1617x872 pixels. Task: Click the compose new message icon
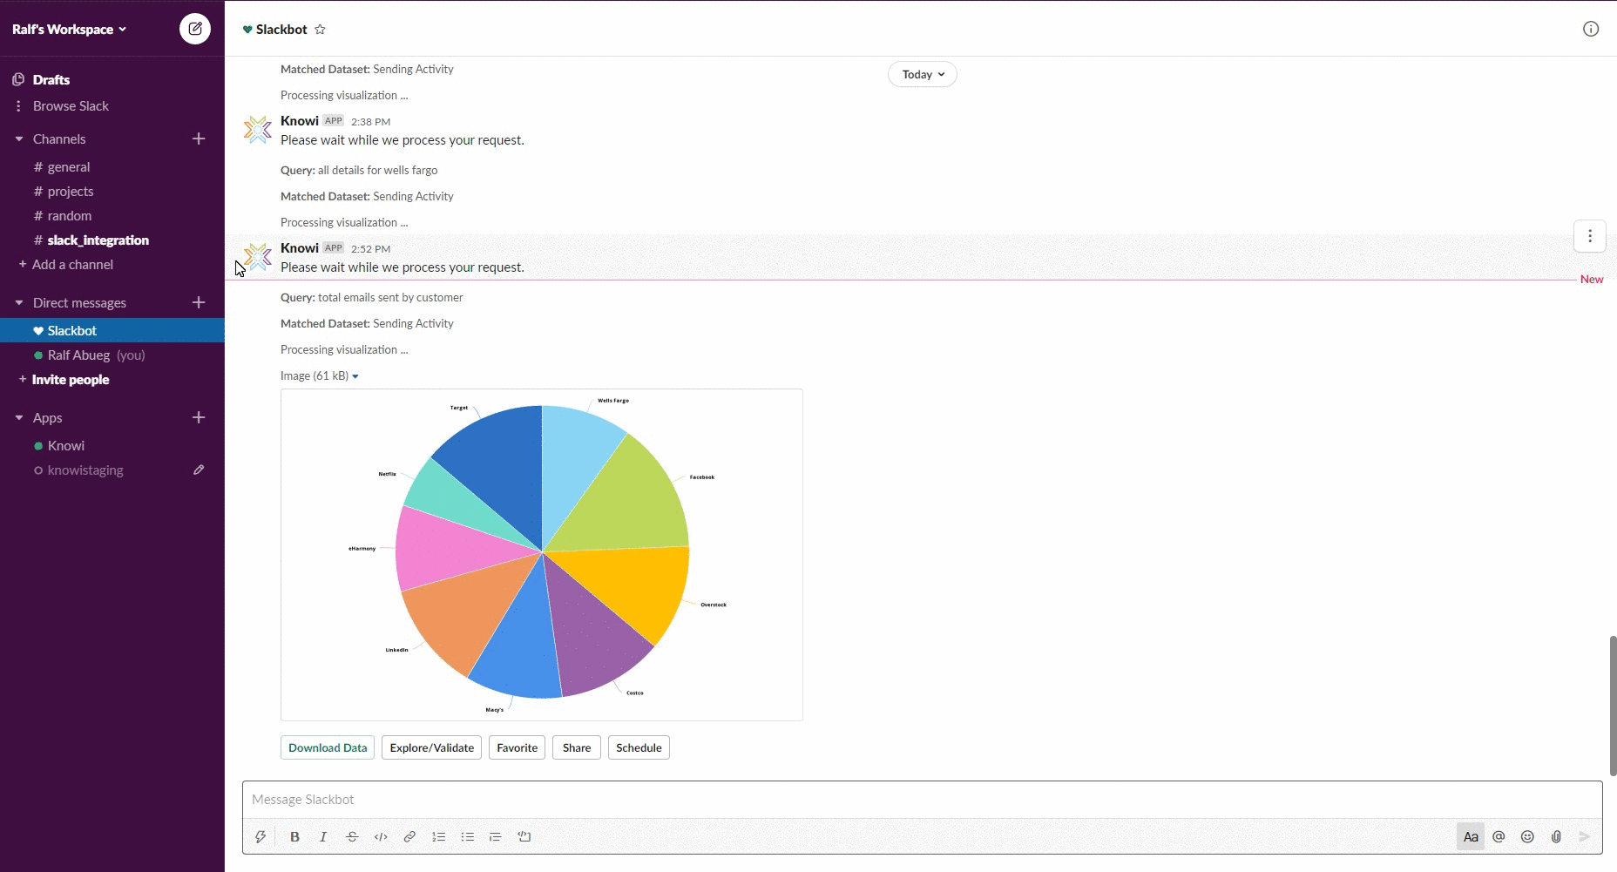click(x=195, y=29)
